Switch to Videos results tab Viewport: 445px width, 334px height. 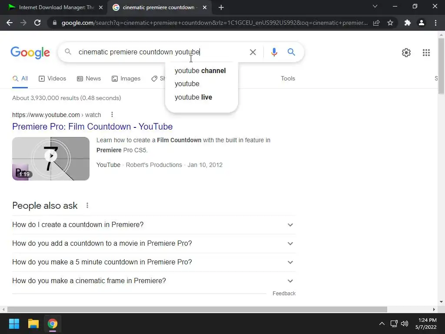[x=53, y=79]
